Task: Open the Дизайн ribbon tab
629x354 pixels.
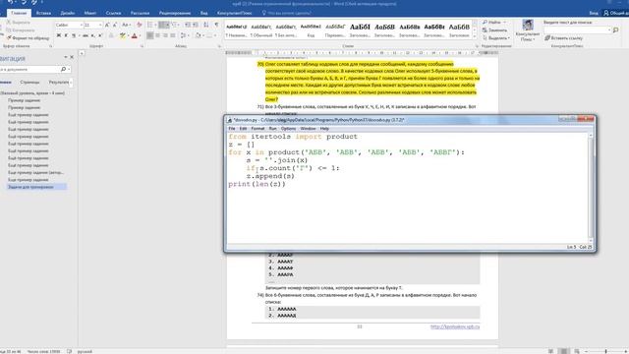Action: [68, 13]
